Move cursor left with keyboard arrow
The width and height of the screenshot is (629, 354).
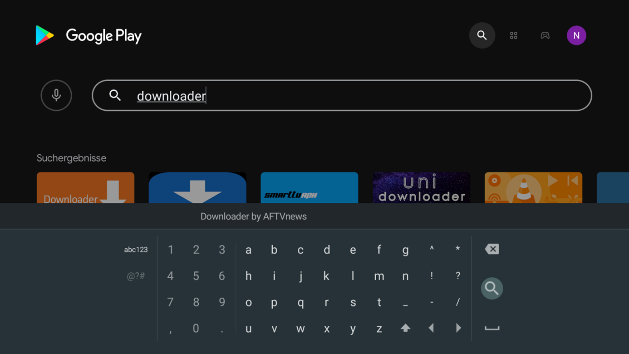pyautogui.click(x=432, y=328)
